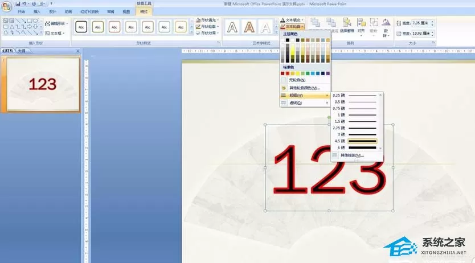The height and width of the screenshot is (263, 475).
Task: Select slide 1 thumbnail showing 123
Action: [43, 84]
